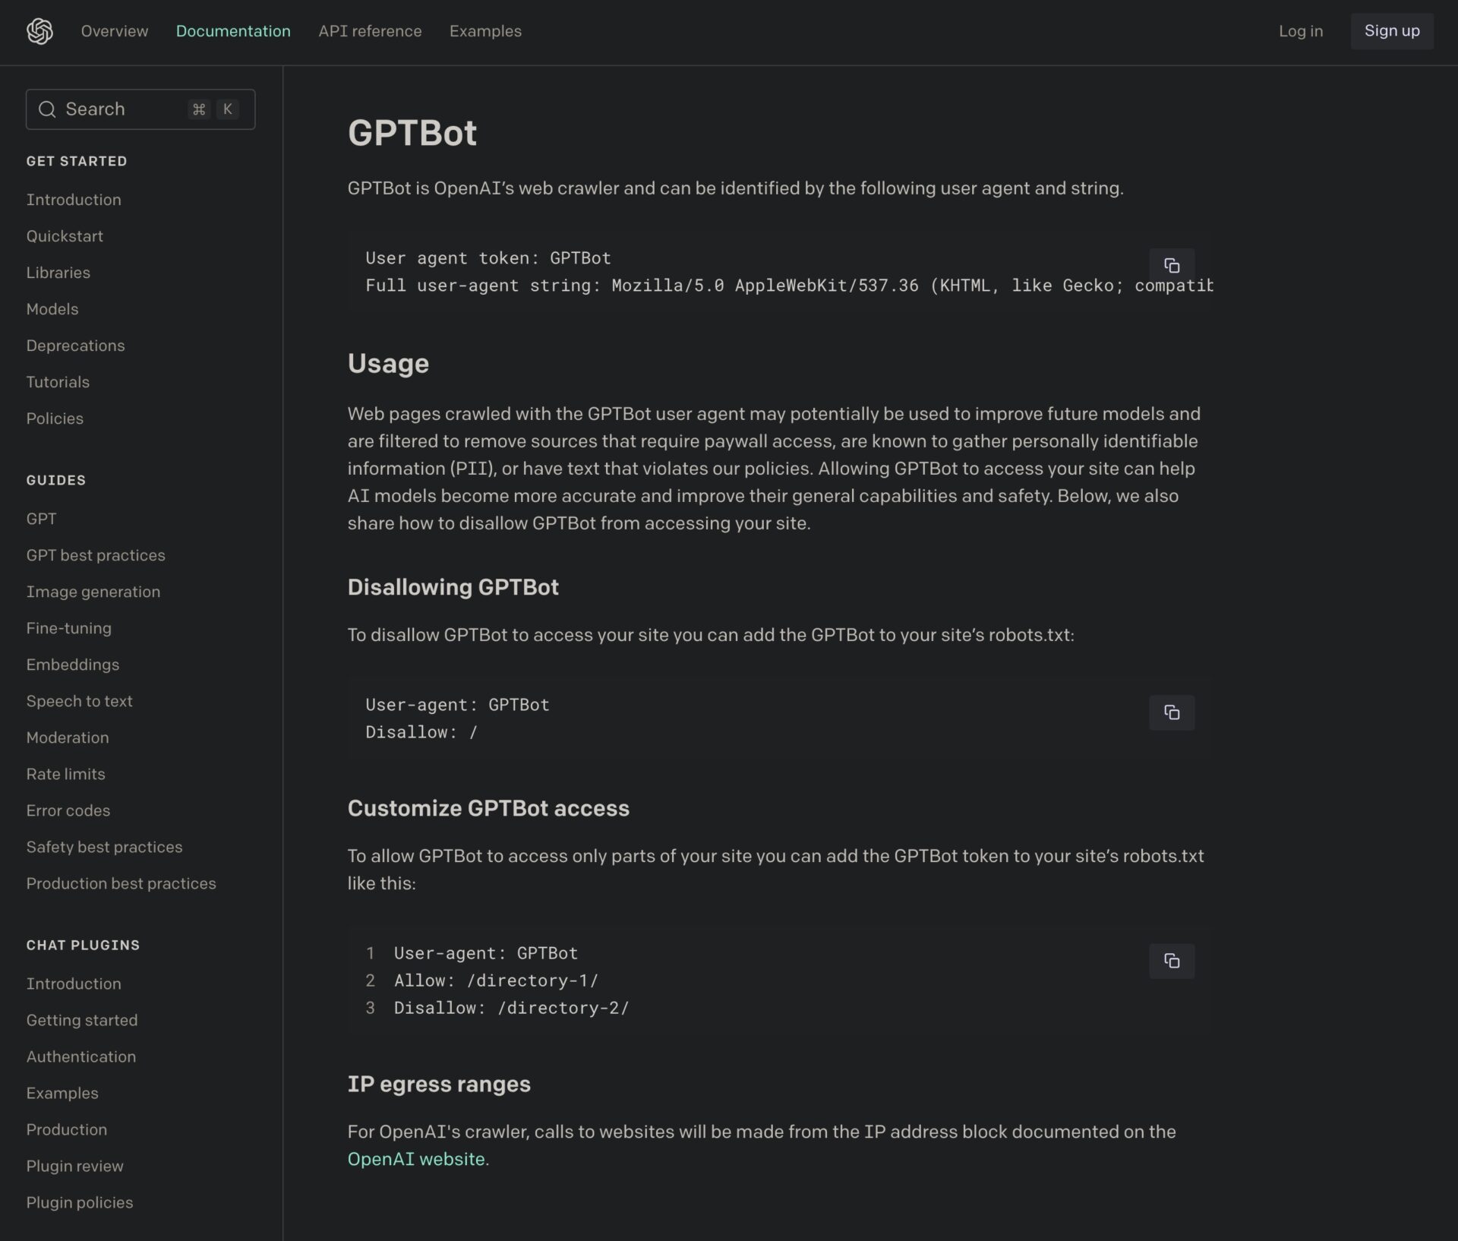The height and width of the screenshot is (1241, 1458).
Task: Open Quickstart in the sidebar
Action: click(65, 236)
